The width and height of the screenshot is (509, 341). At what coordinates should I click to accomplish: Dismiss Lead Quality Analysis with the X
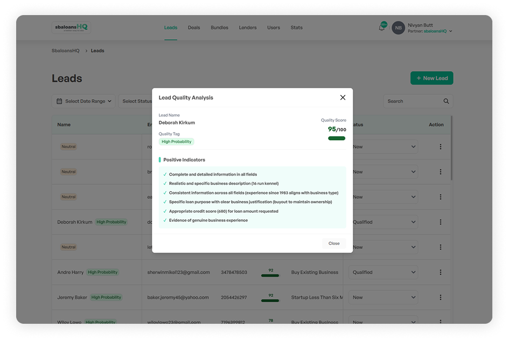click(x=343, y=98)
